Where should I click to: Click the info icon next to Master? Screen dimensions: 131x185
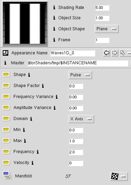click(x=5, y=63)
